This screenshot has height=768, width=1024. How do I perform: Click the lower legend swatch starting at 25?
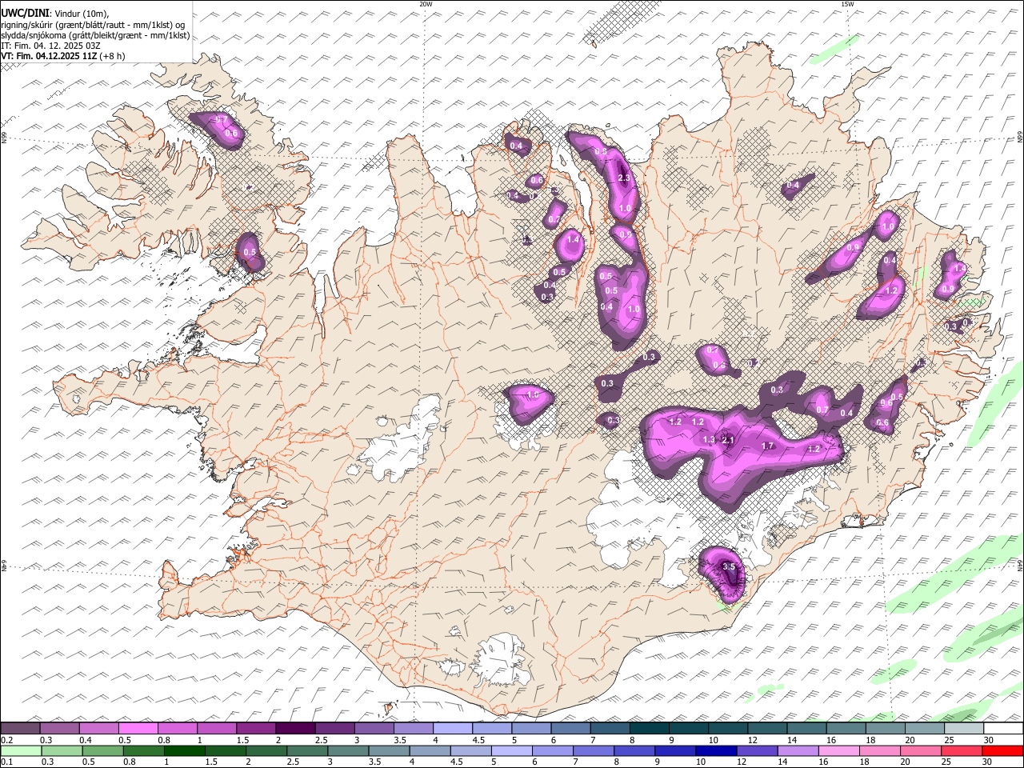point(960,750)
